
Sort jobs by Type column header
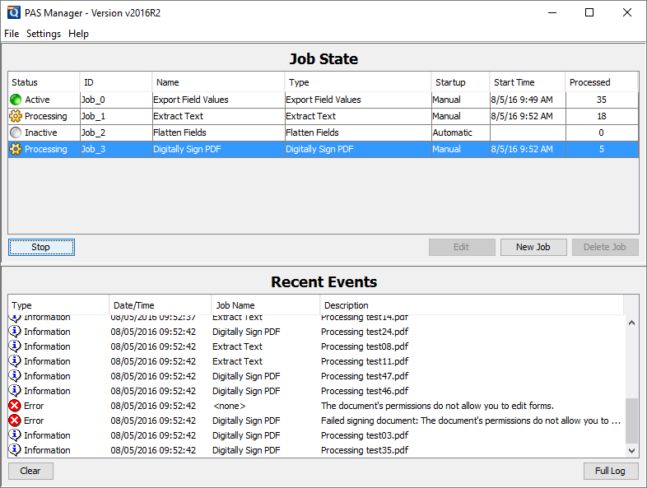(x=358, y=82)
